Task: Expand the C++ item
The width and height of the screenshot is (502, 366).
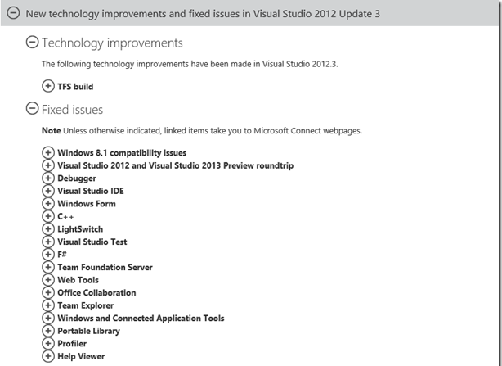Action: coord(48,216)
